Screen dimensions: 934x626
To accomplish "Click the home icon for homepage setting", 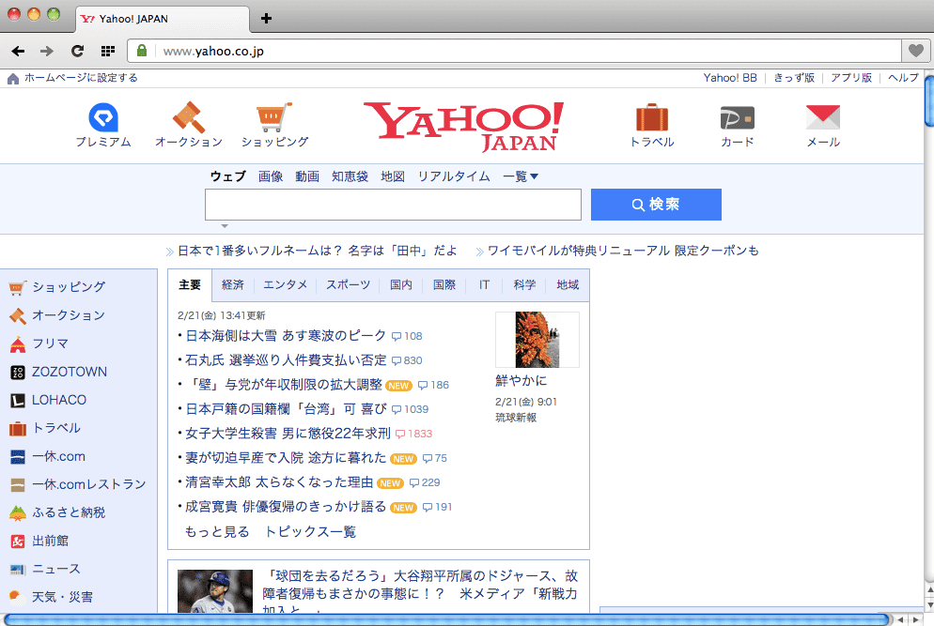I will point(13,78).
